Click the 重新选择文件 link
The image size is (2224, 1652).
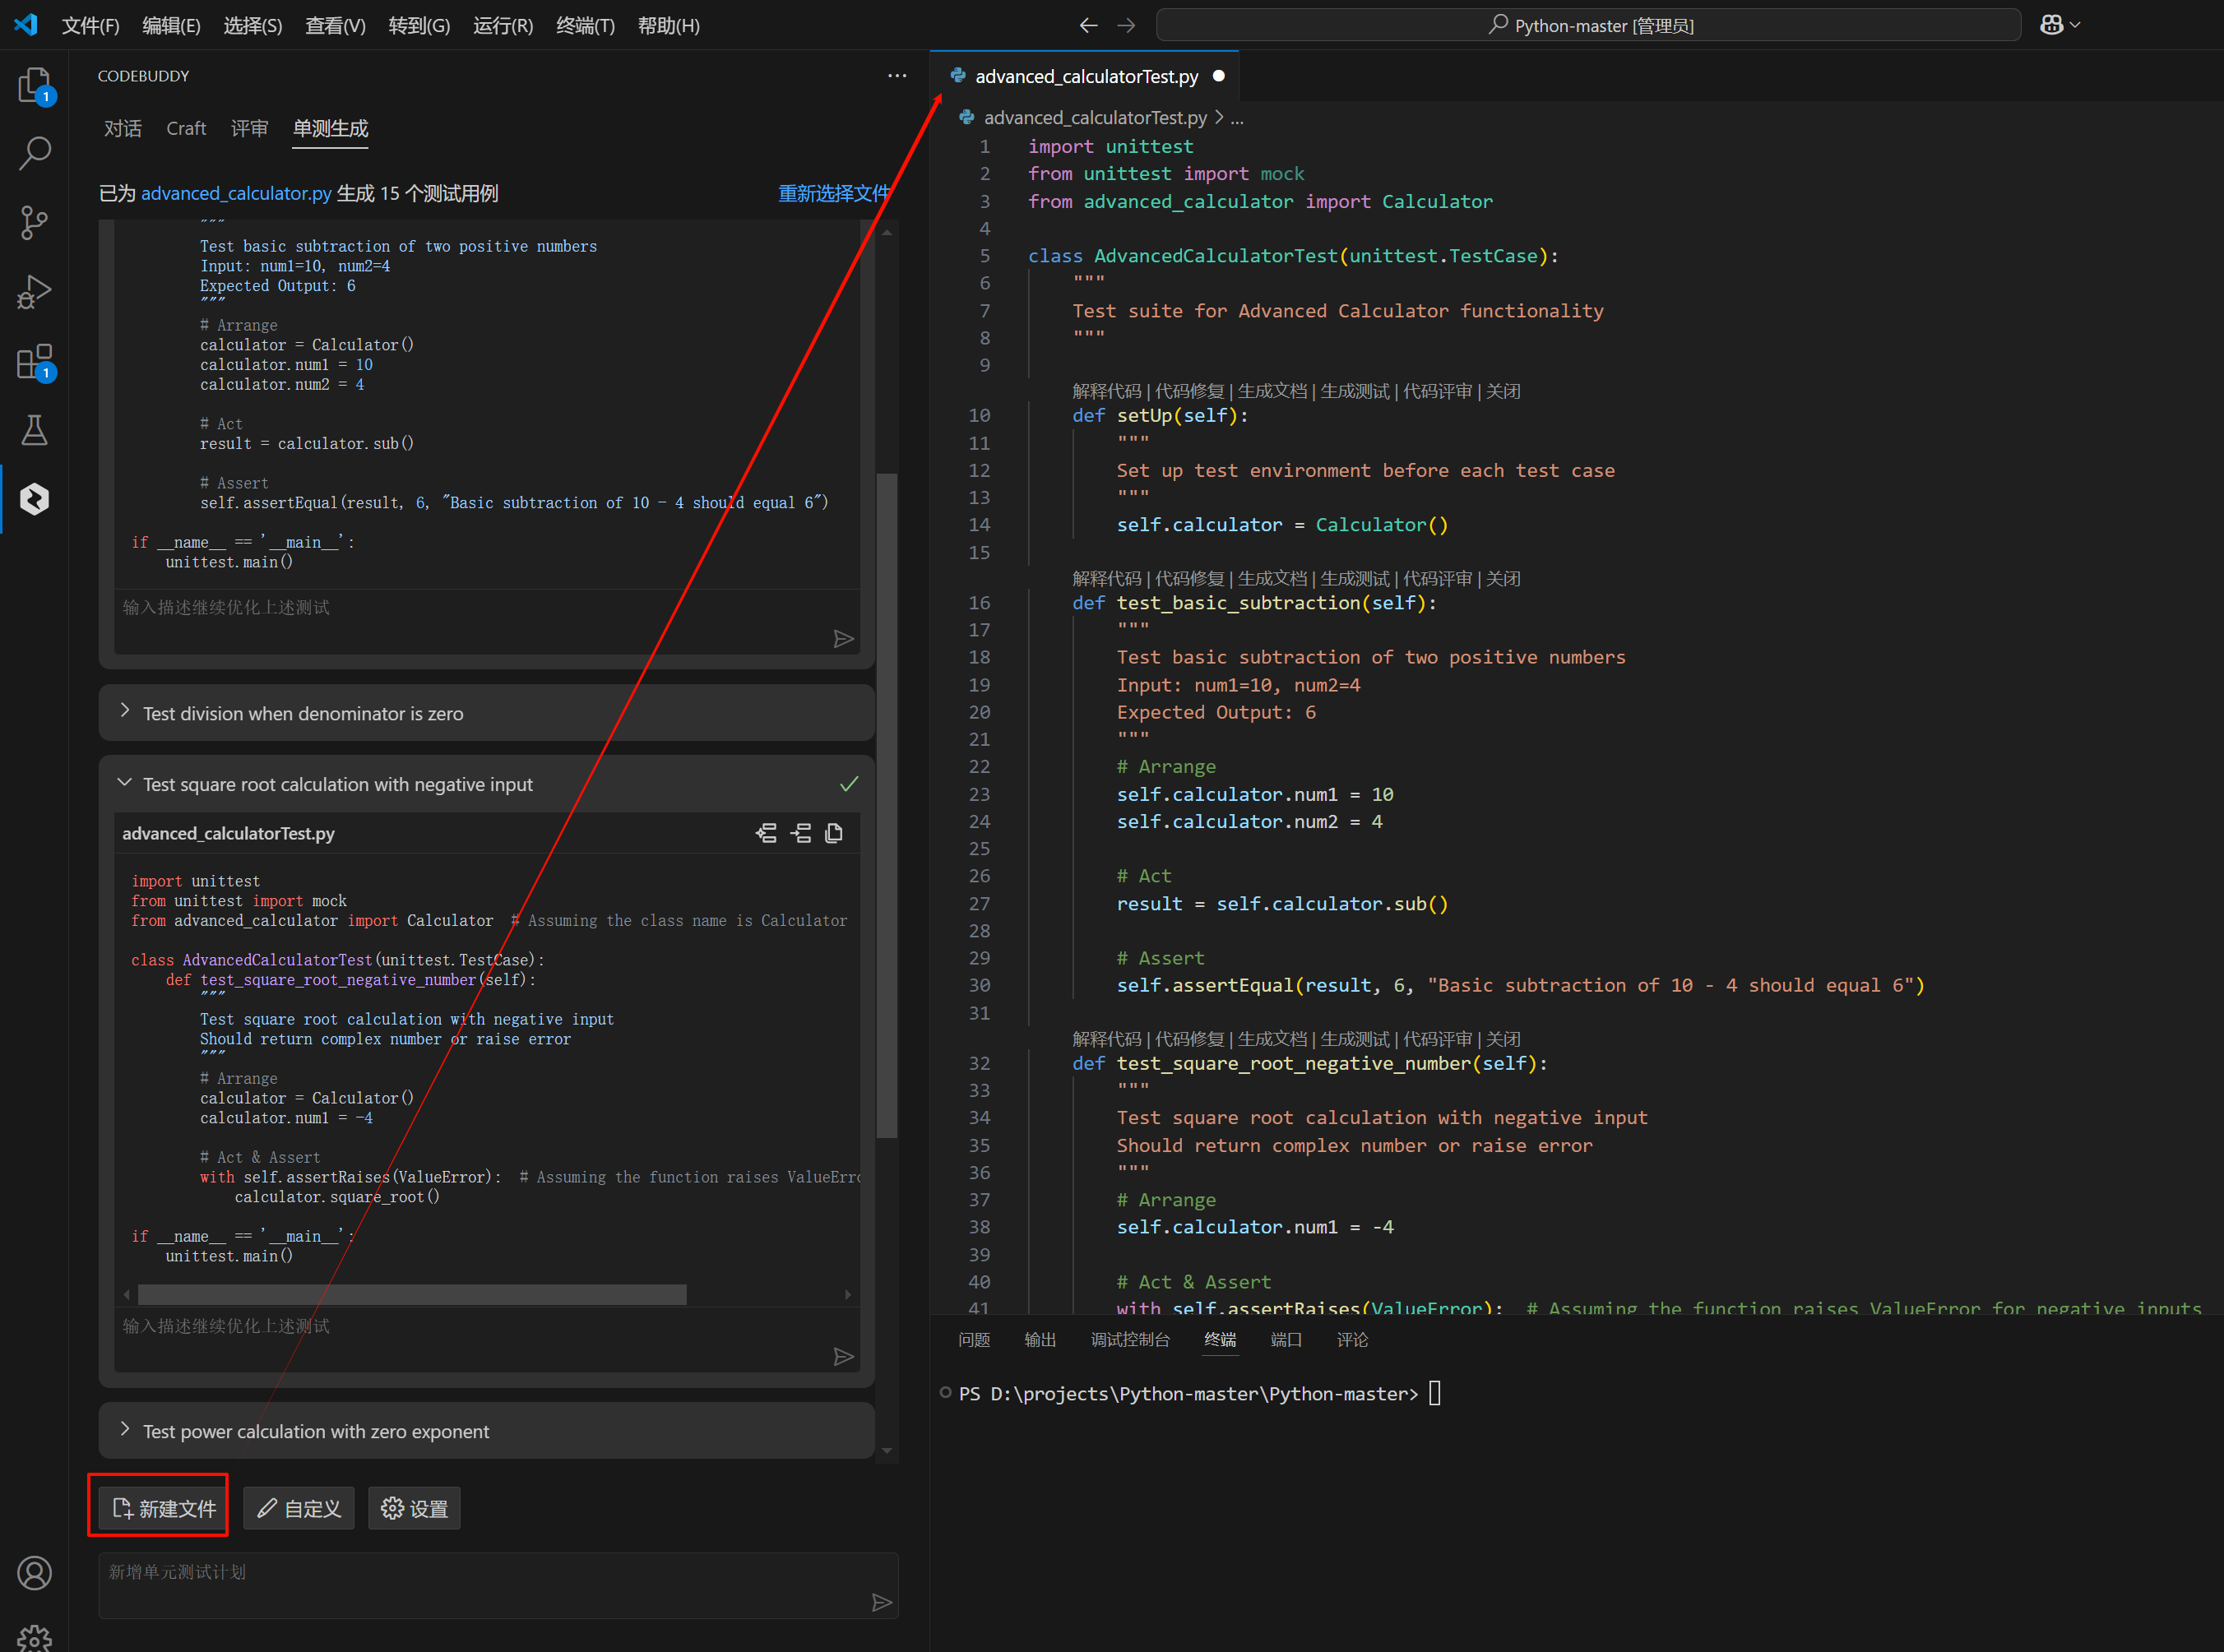833,193
